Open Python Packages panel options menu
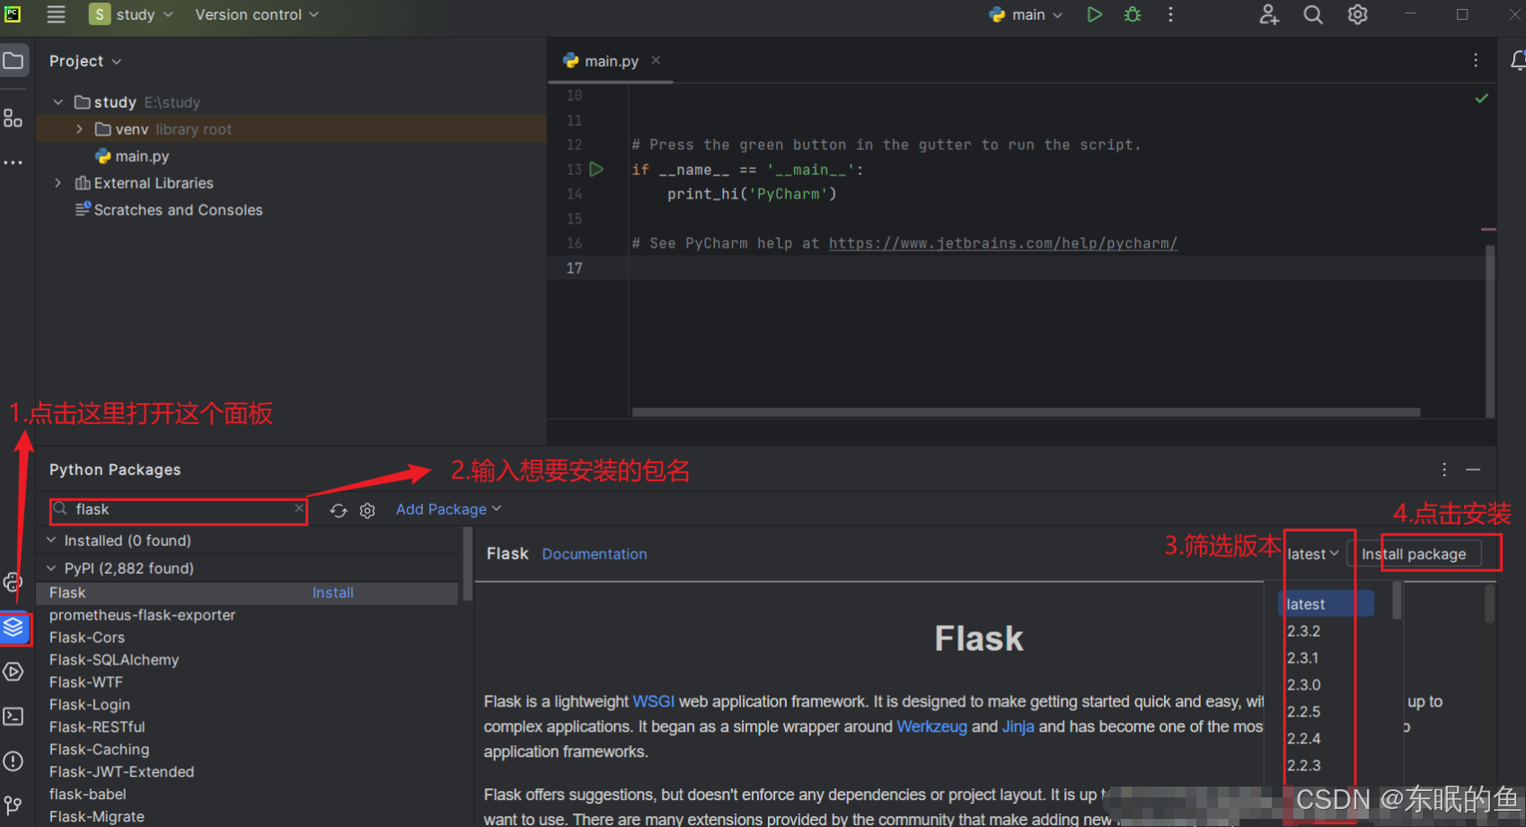The width and height of the screenshot is (1526, 827). tap(1444, 470)
